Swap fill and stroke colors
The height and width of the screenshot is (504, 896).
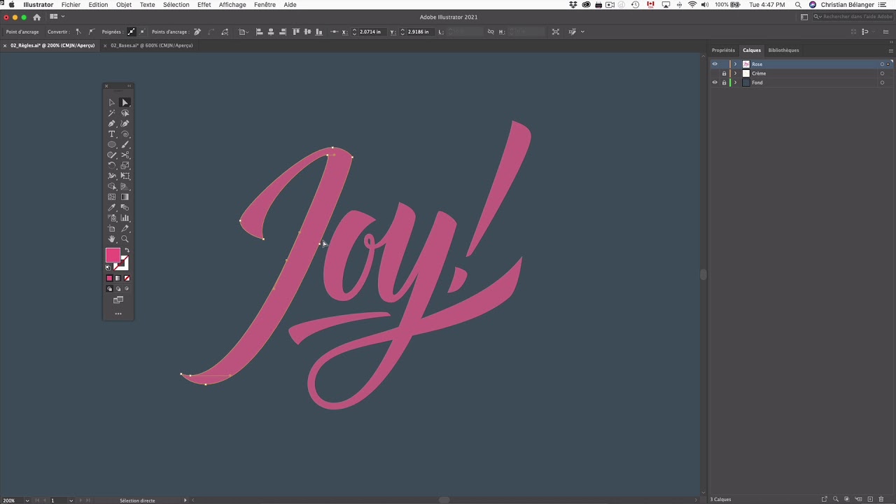click(x=127, y=251)
